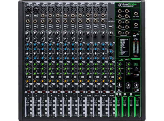
Task: Click the Line In 3 quarter-inch jack
Action: (x=43, y=16)
